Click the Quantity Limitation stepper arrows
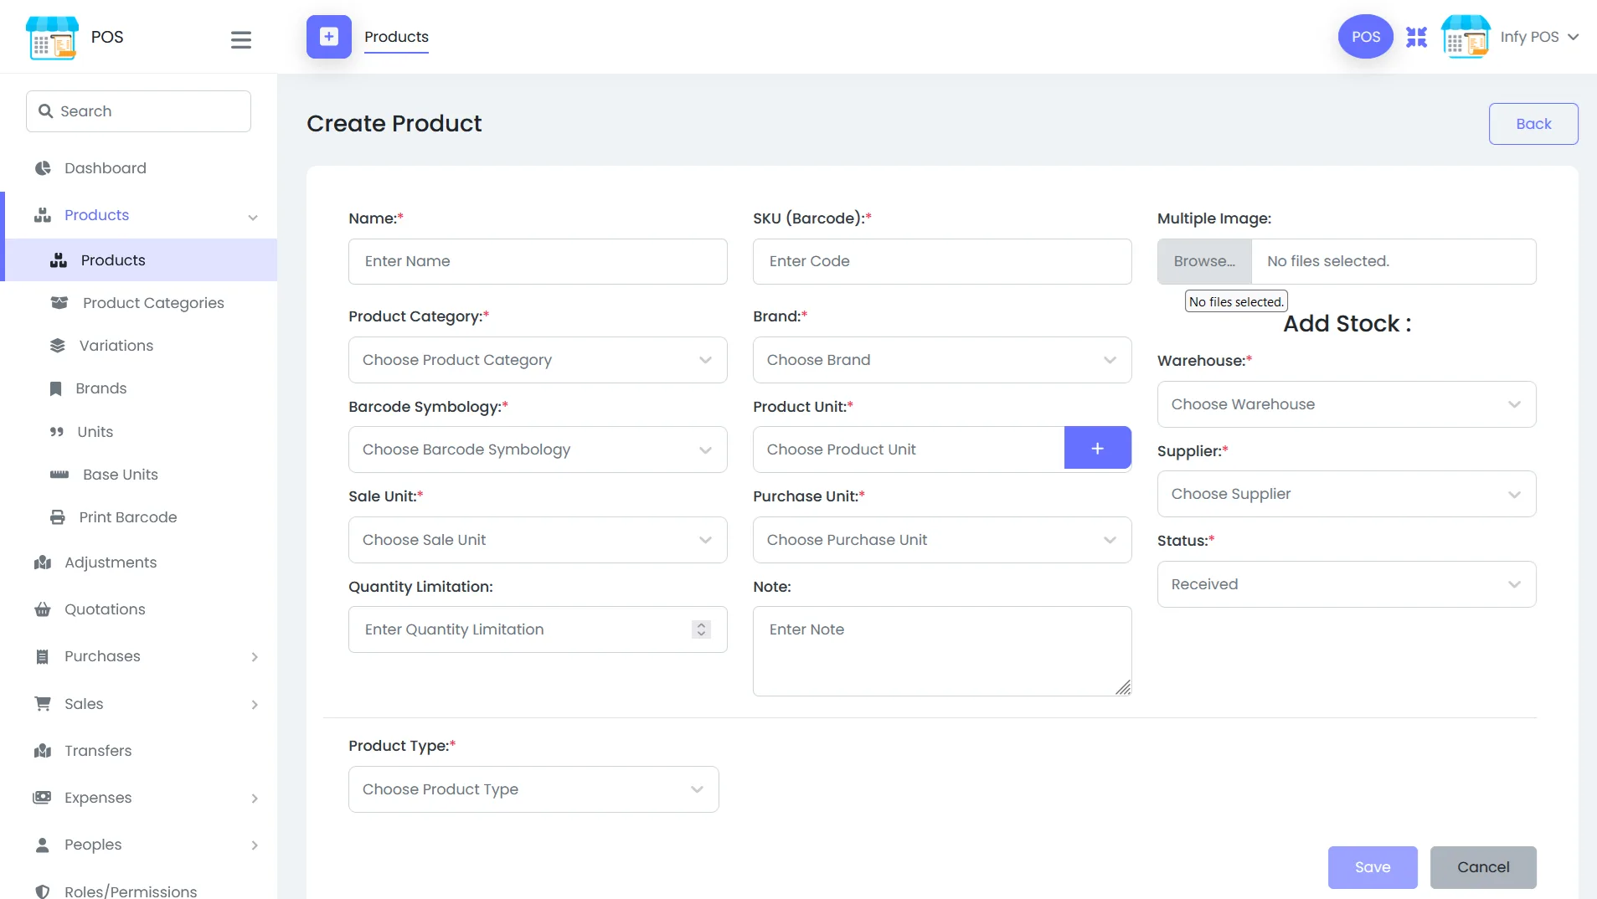1597x899 pixels. [701, 629]
